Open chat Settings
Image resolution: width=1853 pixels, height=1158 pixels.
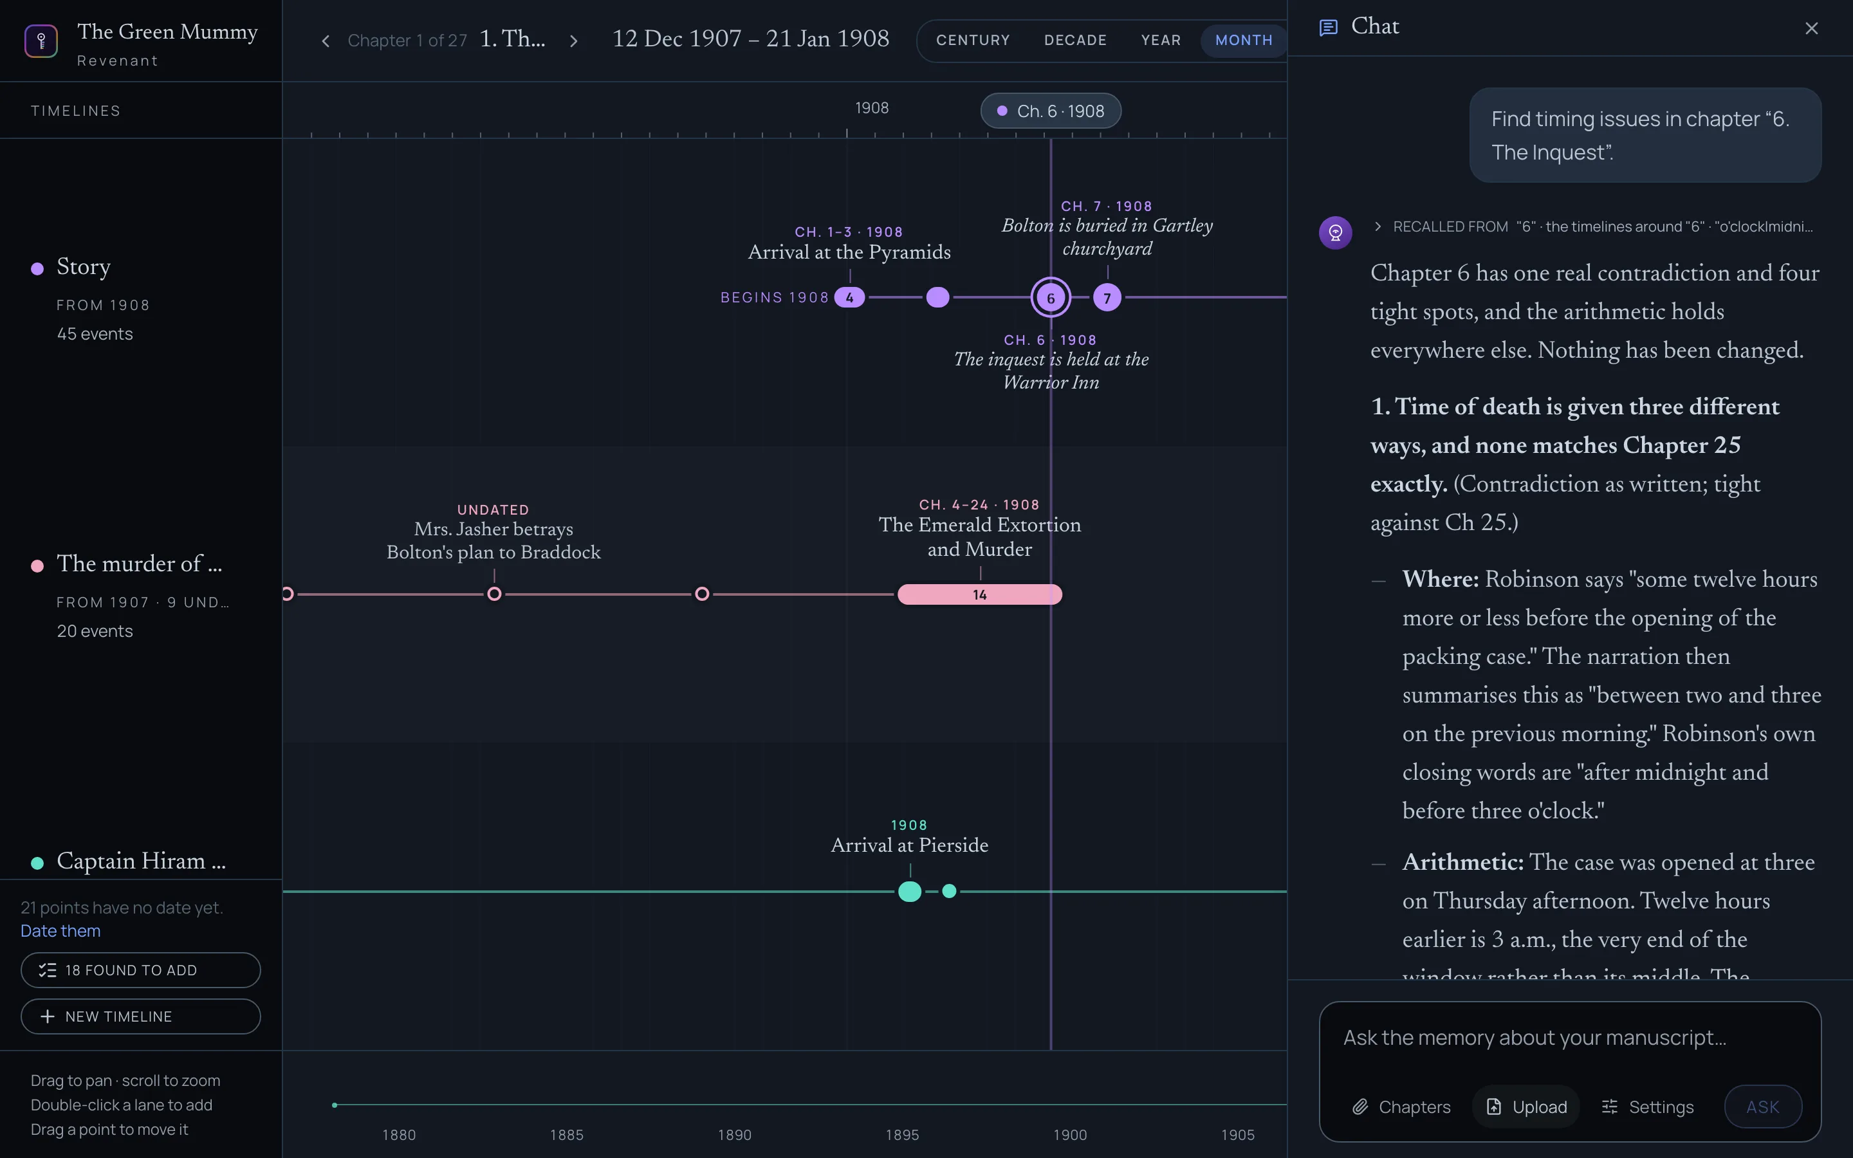pyautogui.click(x=1648, y=1107)
